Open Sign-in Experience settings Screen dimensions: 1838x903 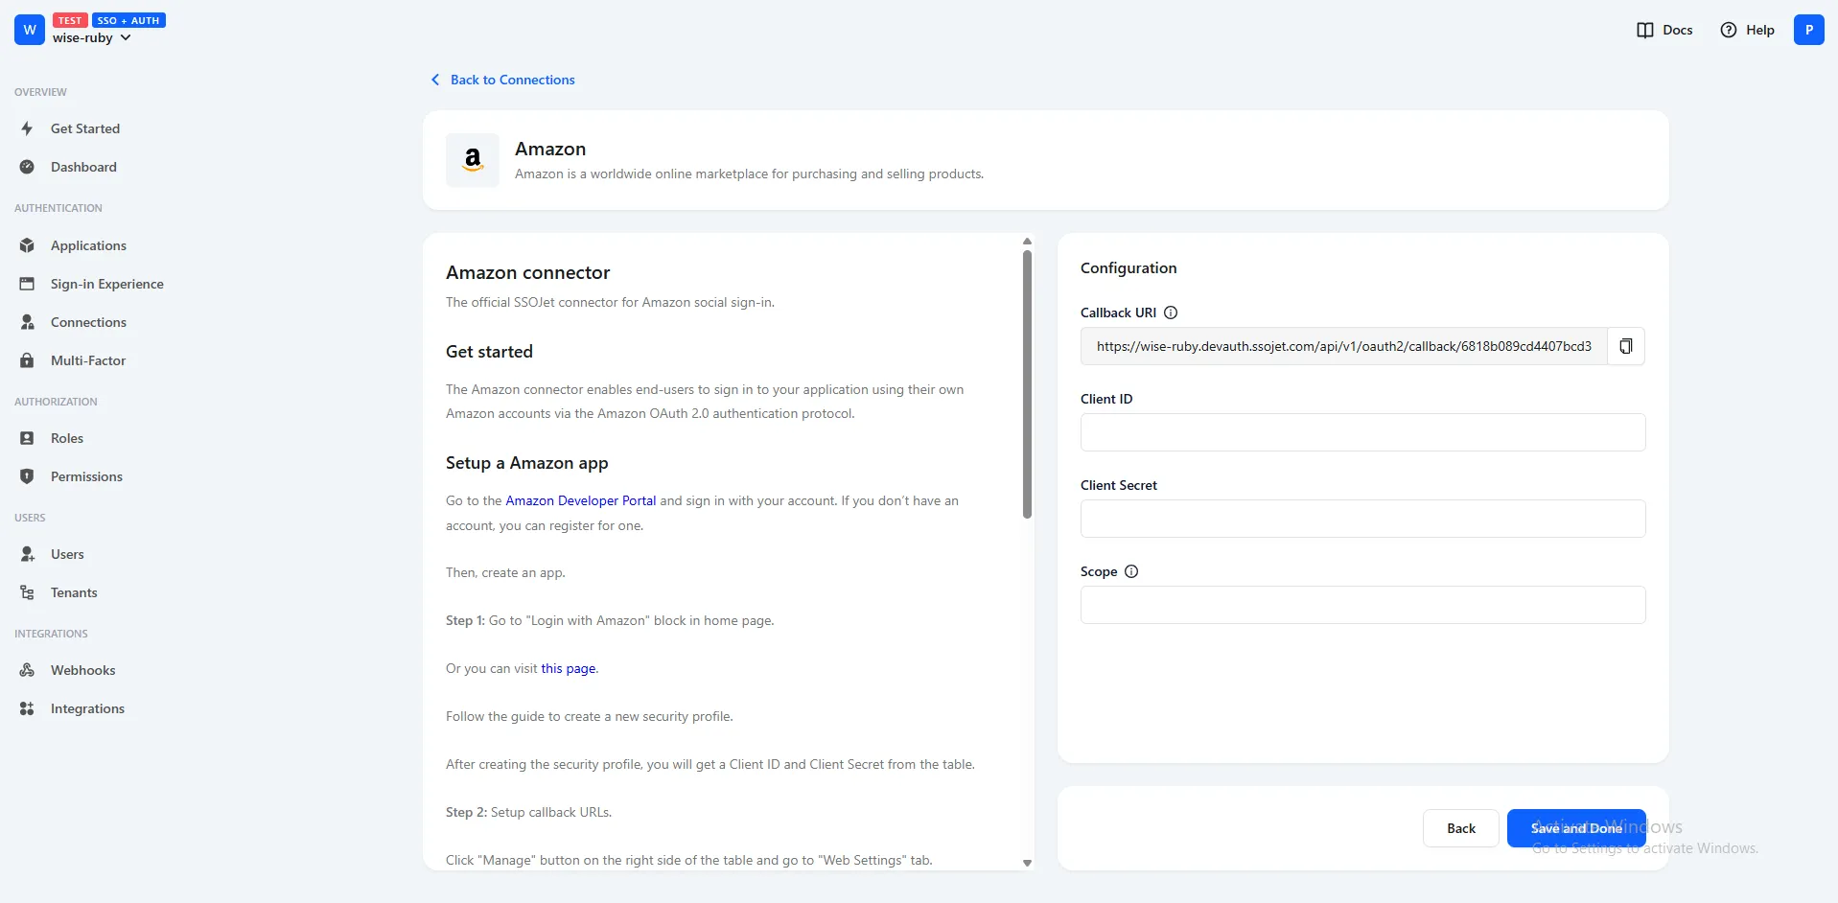point(106,283)
